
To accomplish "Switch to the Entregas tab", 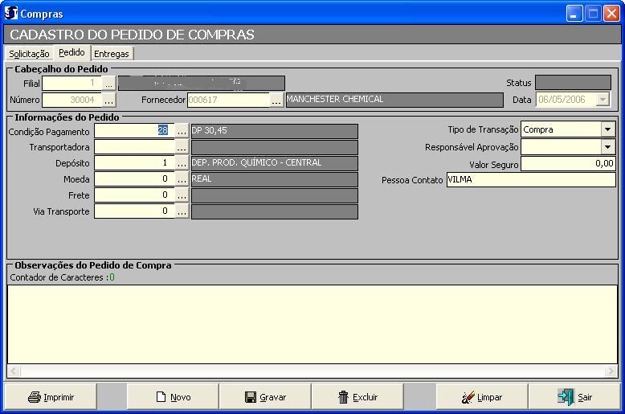I will [x=111, y=54].
